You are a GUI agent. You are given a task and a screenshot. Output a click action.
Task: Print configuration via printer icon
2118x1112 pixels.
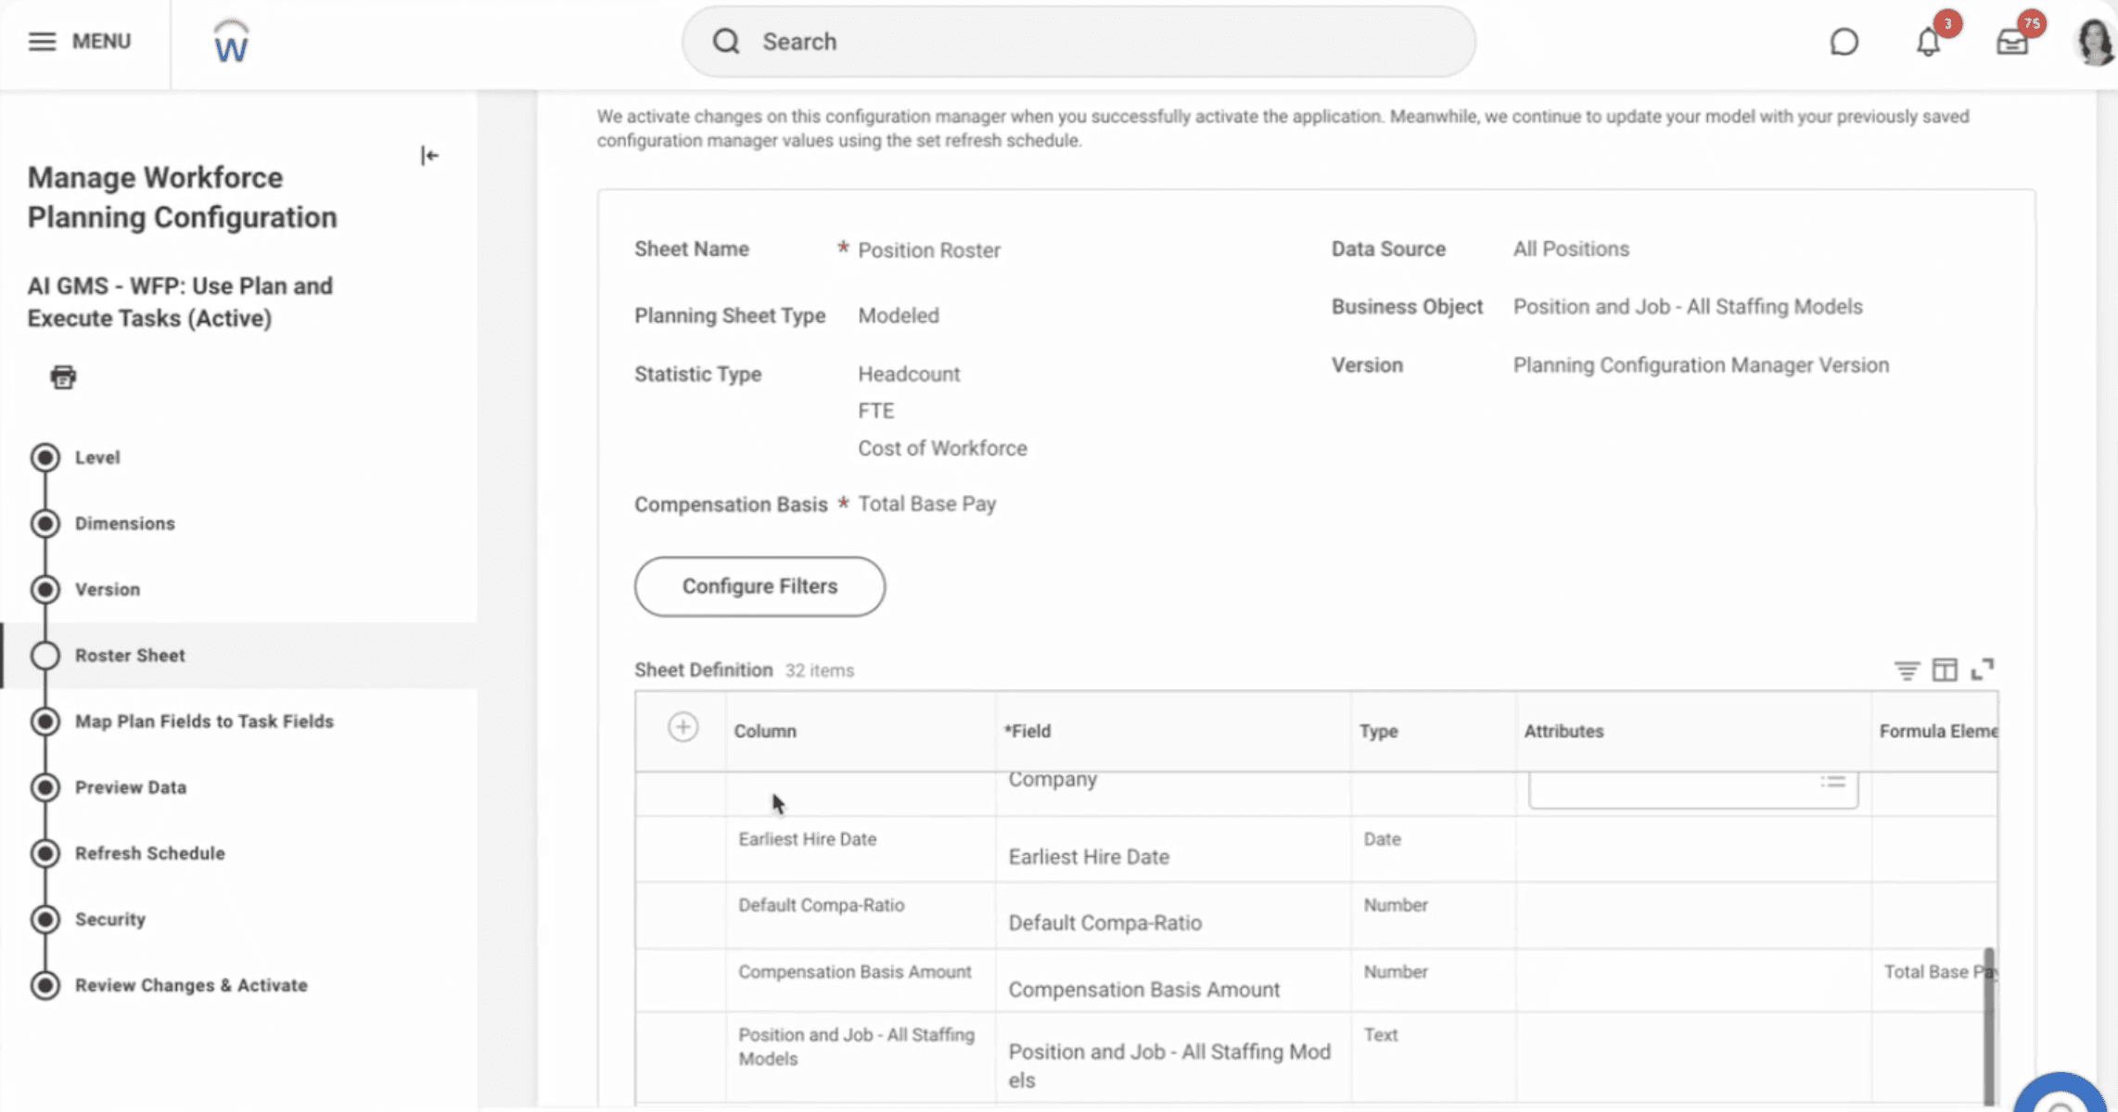[63, 377]
